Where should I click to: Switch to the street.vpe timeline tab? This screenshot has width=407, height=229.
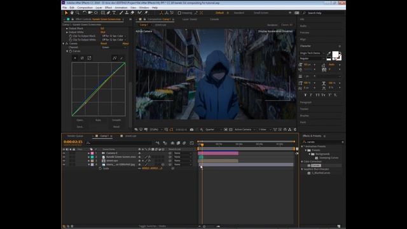[x=130, y=136]
